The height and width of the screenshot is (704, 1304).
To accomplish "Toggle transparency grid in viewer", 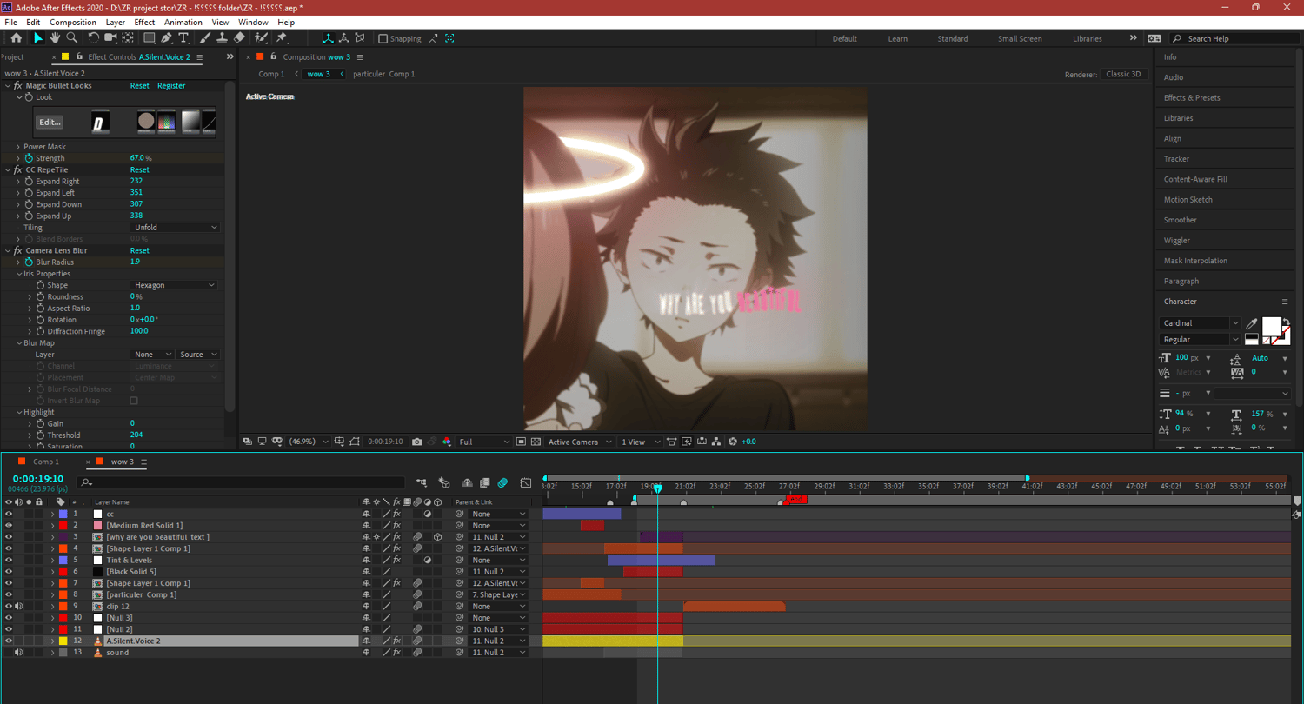I will point(536,442).
